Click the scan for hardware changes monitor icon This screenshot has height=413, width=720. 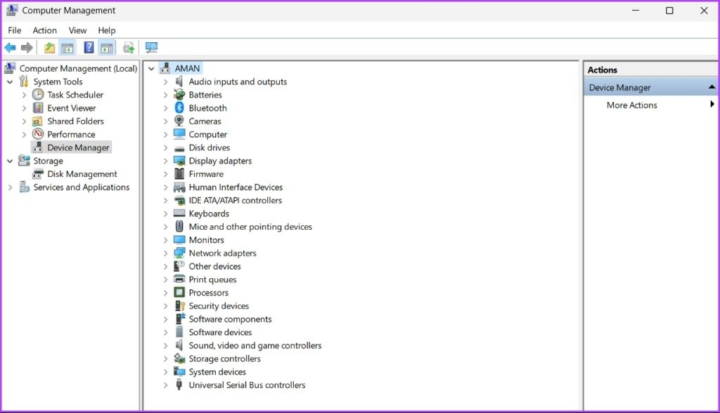click(x=151, y=47)
